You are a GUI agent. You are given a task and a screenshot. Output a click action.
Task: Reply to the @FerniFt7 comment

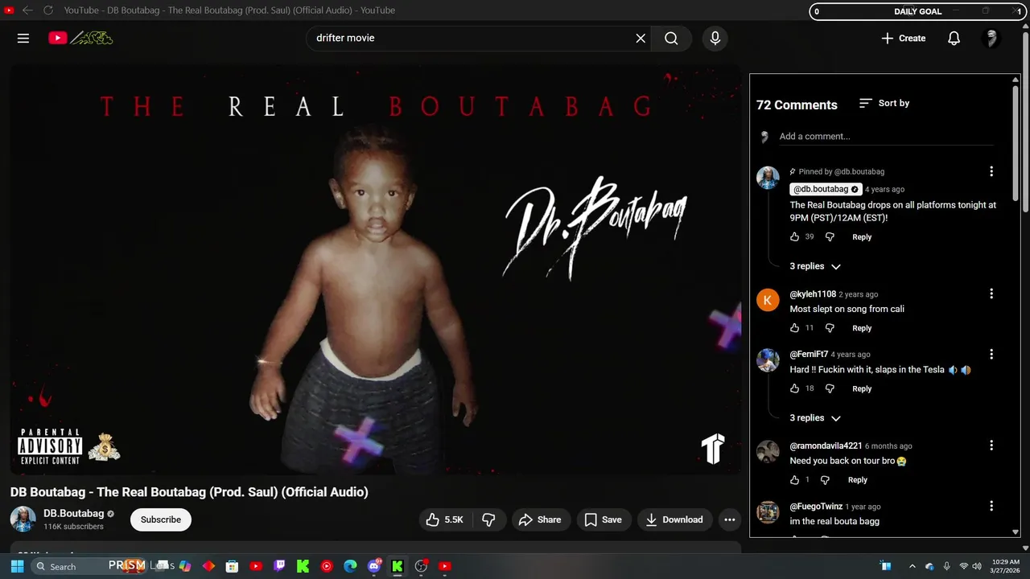pyautogui.click(x=862, y=388)
